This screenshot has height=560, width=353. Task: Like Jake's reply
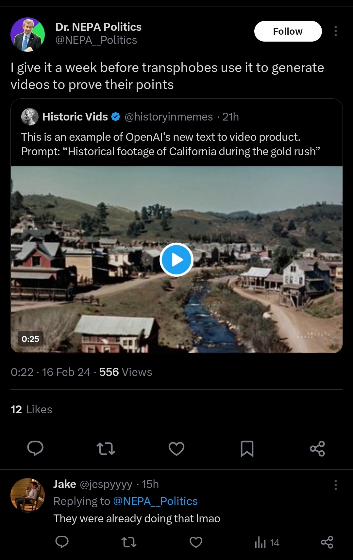(x=196, y=542)
